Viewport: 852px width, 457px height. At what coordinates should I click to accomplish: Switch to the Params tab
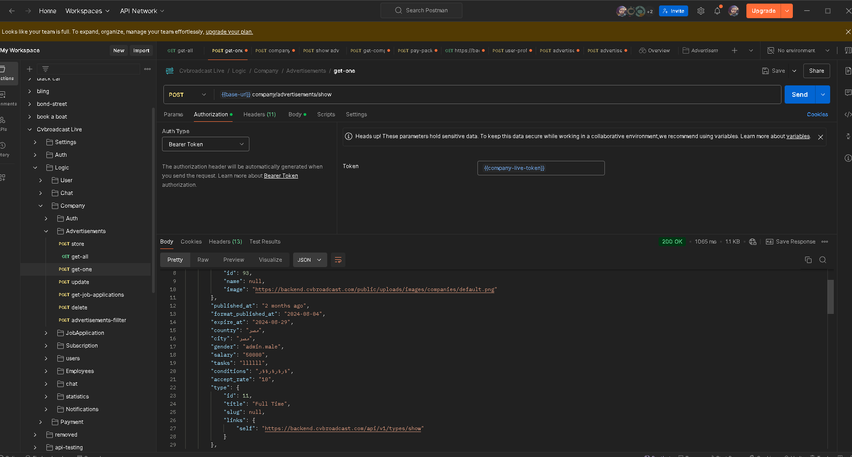tap(173, 114)
